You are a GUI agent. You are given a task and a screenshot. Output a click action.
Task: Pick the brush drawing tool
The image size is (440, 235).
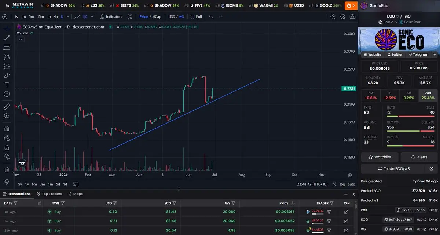click(7, 76)
